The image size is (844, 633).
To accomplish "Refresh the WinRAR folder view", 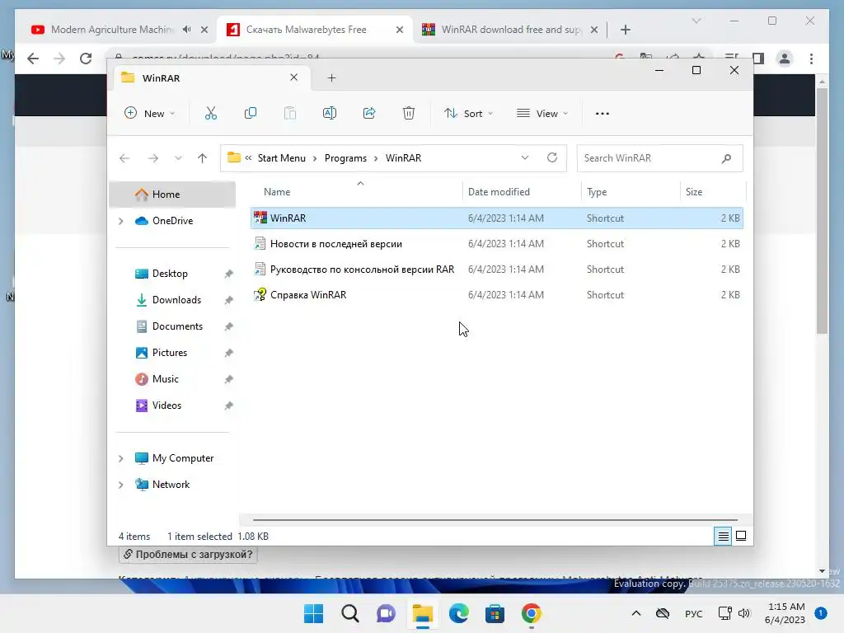I will click(551, 157).
